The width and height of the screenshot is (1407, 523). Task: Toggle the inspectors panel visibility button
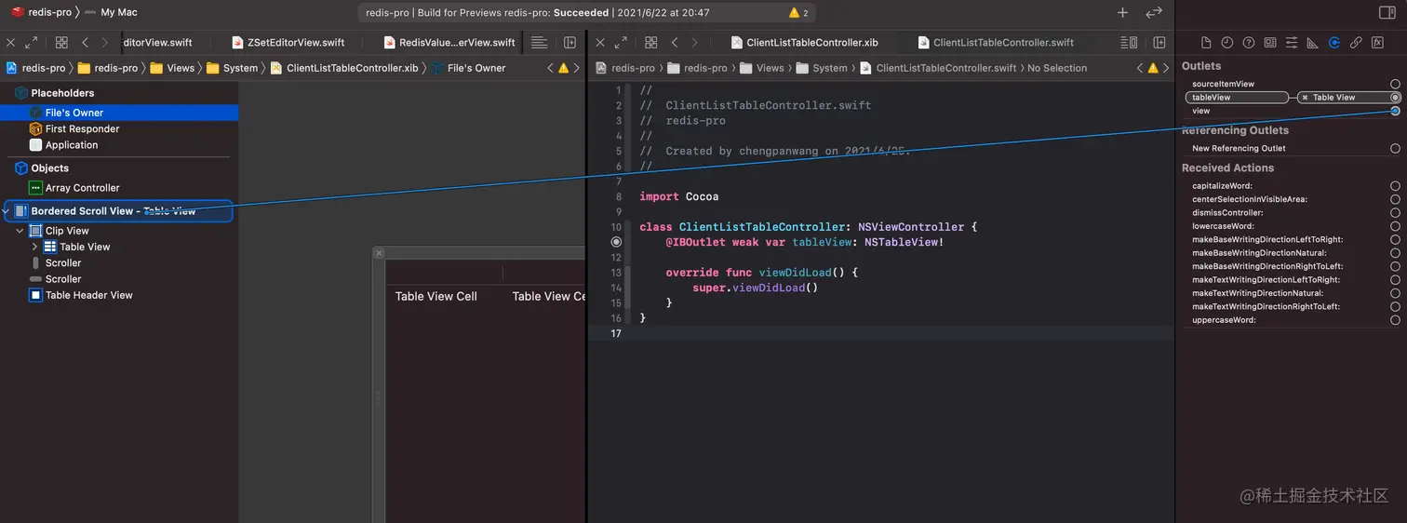pyautogui.click(x=1387, y=12)
